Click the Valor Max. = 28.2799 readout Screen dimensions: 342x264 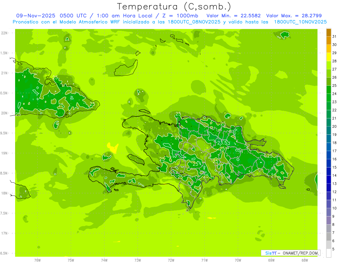(x=294, y=16)
